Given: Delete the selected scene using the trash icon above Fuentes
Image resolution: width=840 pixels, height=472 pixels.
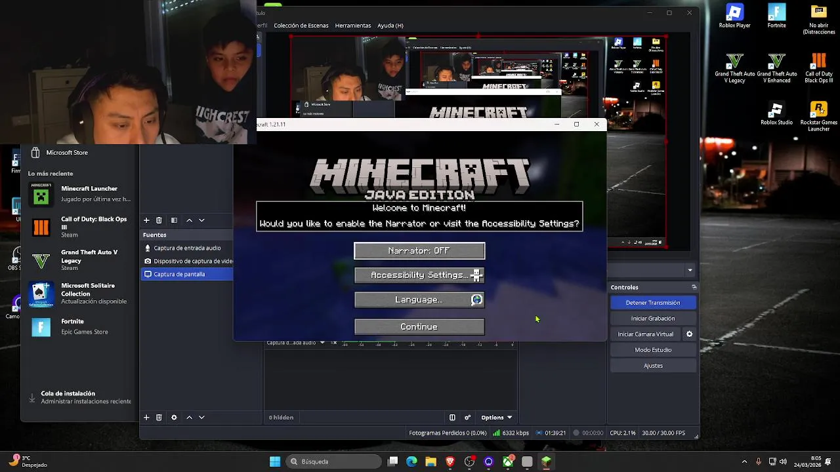Looking at the screenshot, I should [159, 220].
